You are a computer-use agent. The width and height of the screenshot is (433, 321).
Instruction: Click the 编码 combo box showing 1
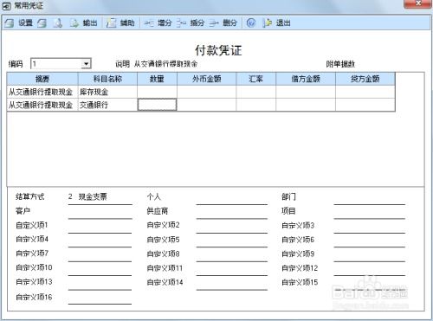(x=61, y=64)
